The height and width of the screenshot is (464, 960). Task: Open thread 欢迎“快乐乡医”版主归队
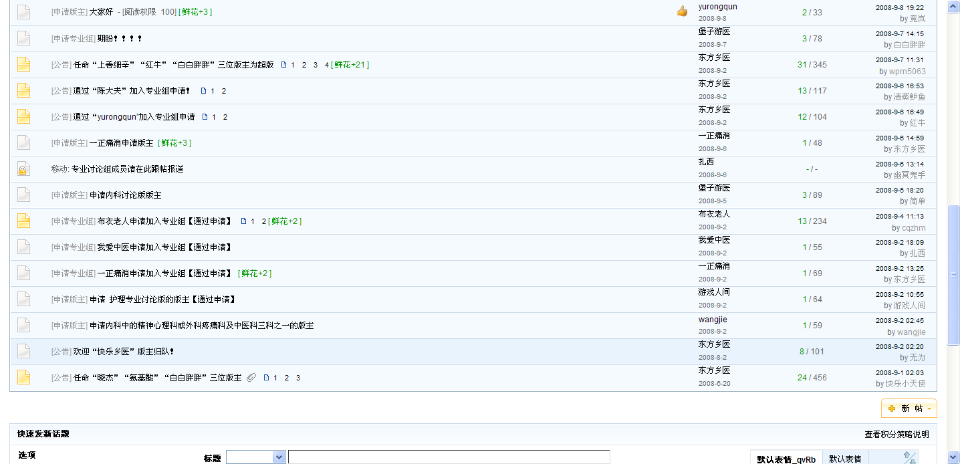(x=123, y=352)
